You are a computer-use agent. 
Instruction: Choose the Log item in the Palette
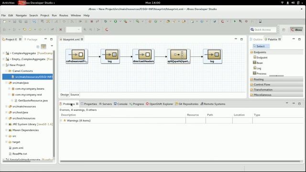[x=257, y=68]
